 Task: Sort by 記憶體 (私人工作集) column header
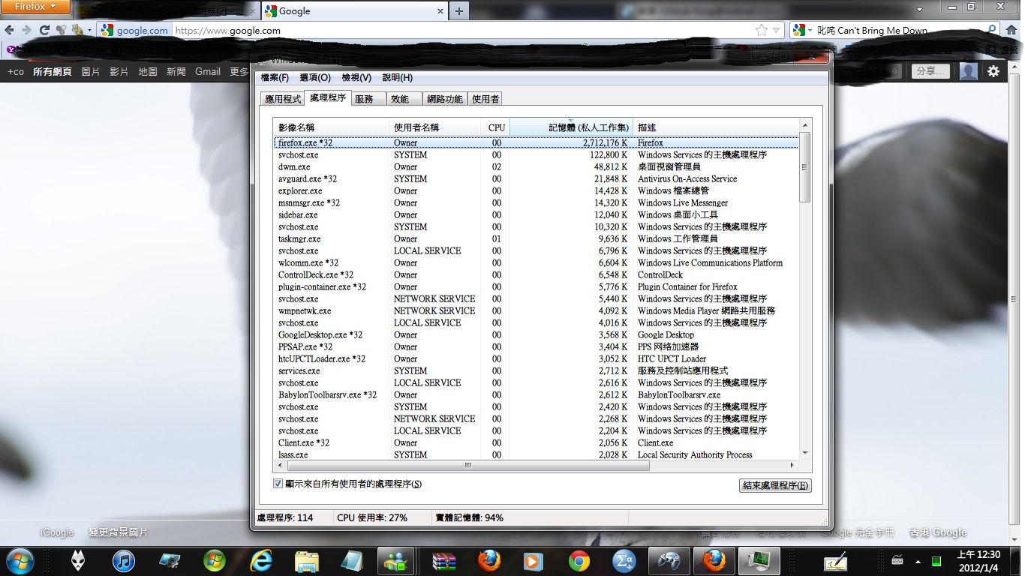coord(571,127)
